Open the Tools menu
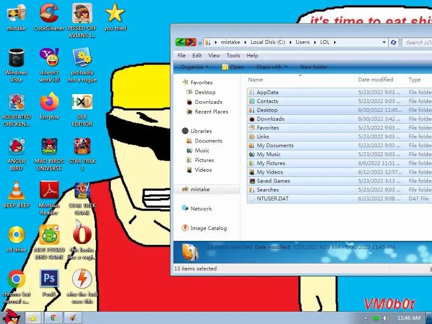Viewport: 432px width, 324px height. pos(233,56)
